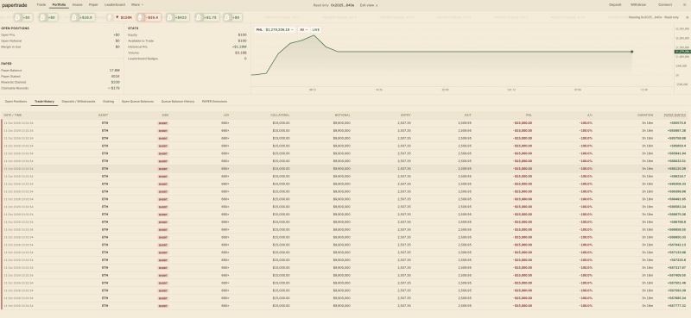Screen dimensions: 691x318
Task: Select the Trade History tab
Action: 44,102
